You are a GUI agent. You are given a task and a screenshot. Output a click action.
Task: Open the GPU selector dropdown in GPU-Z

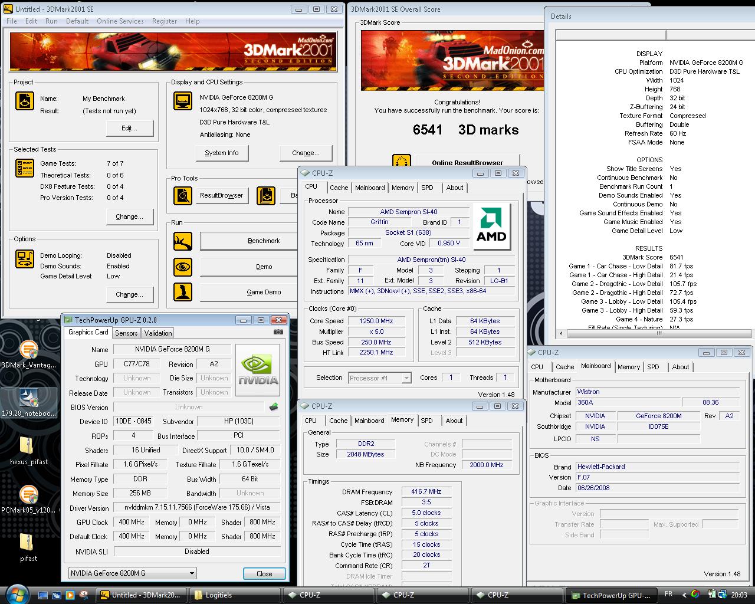pyautogui.click(x=133, y=573)
